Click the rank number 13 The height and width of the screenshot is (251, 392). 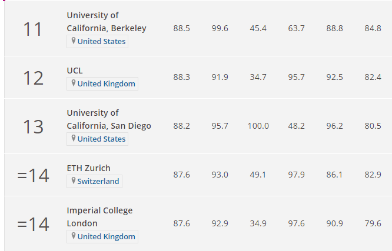(33, 126)
